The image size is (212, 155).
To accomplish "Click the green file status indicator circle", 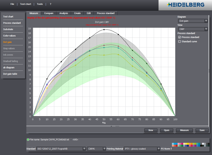I will pos(28,140).
